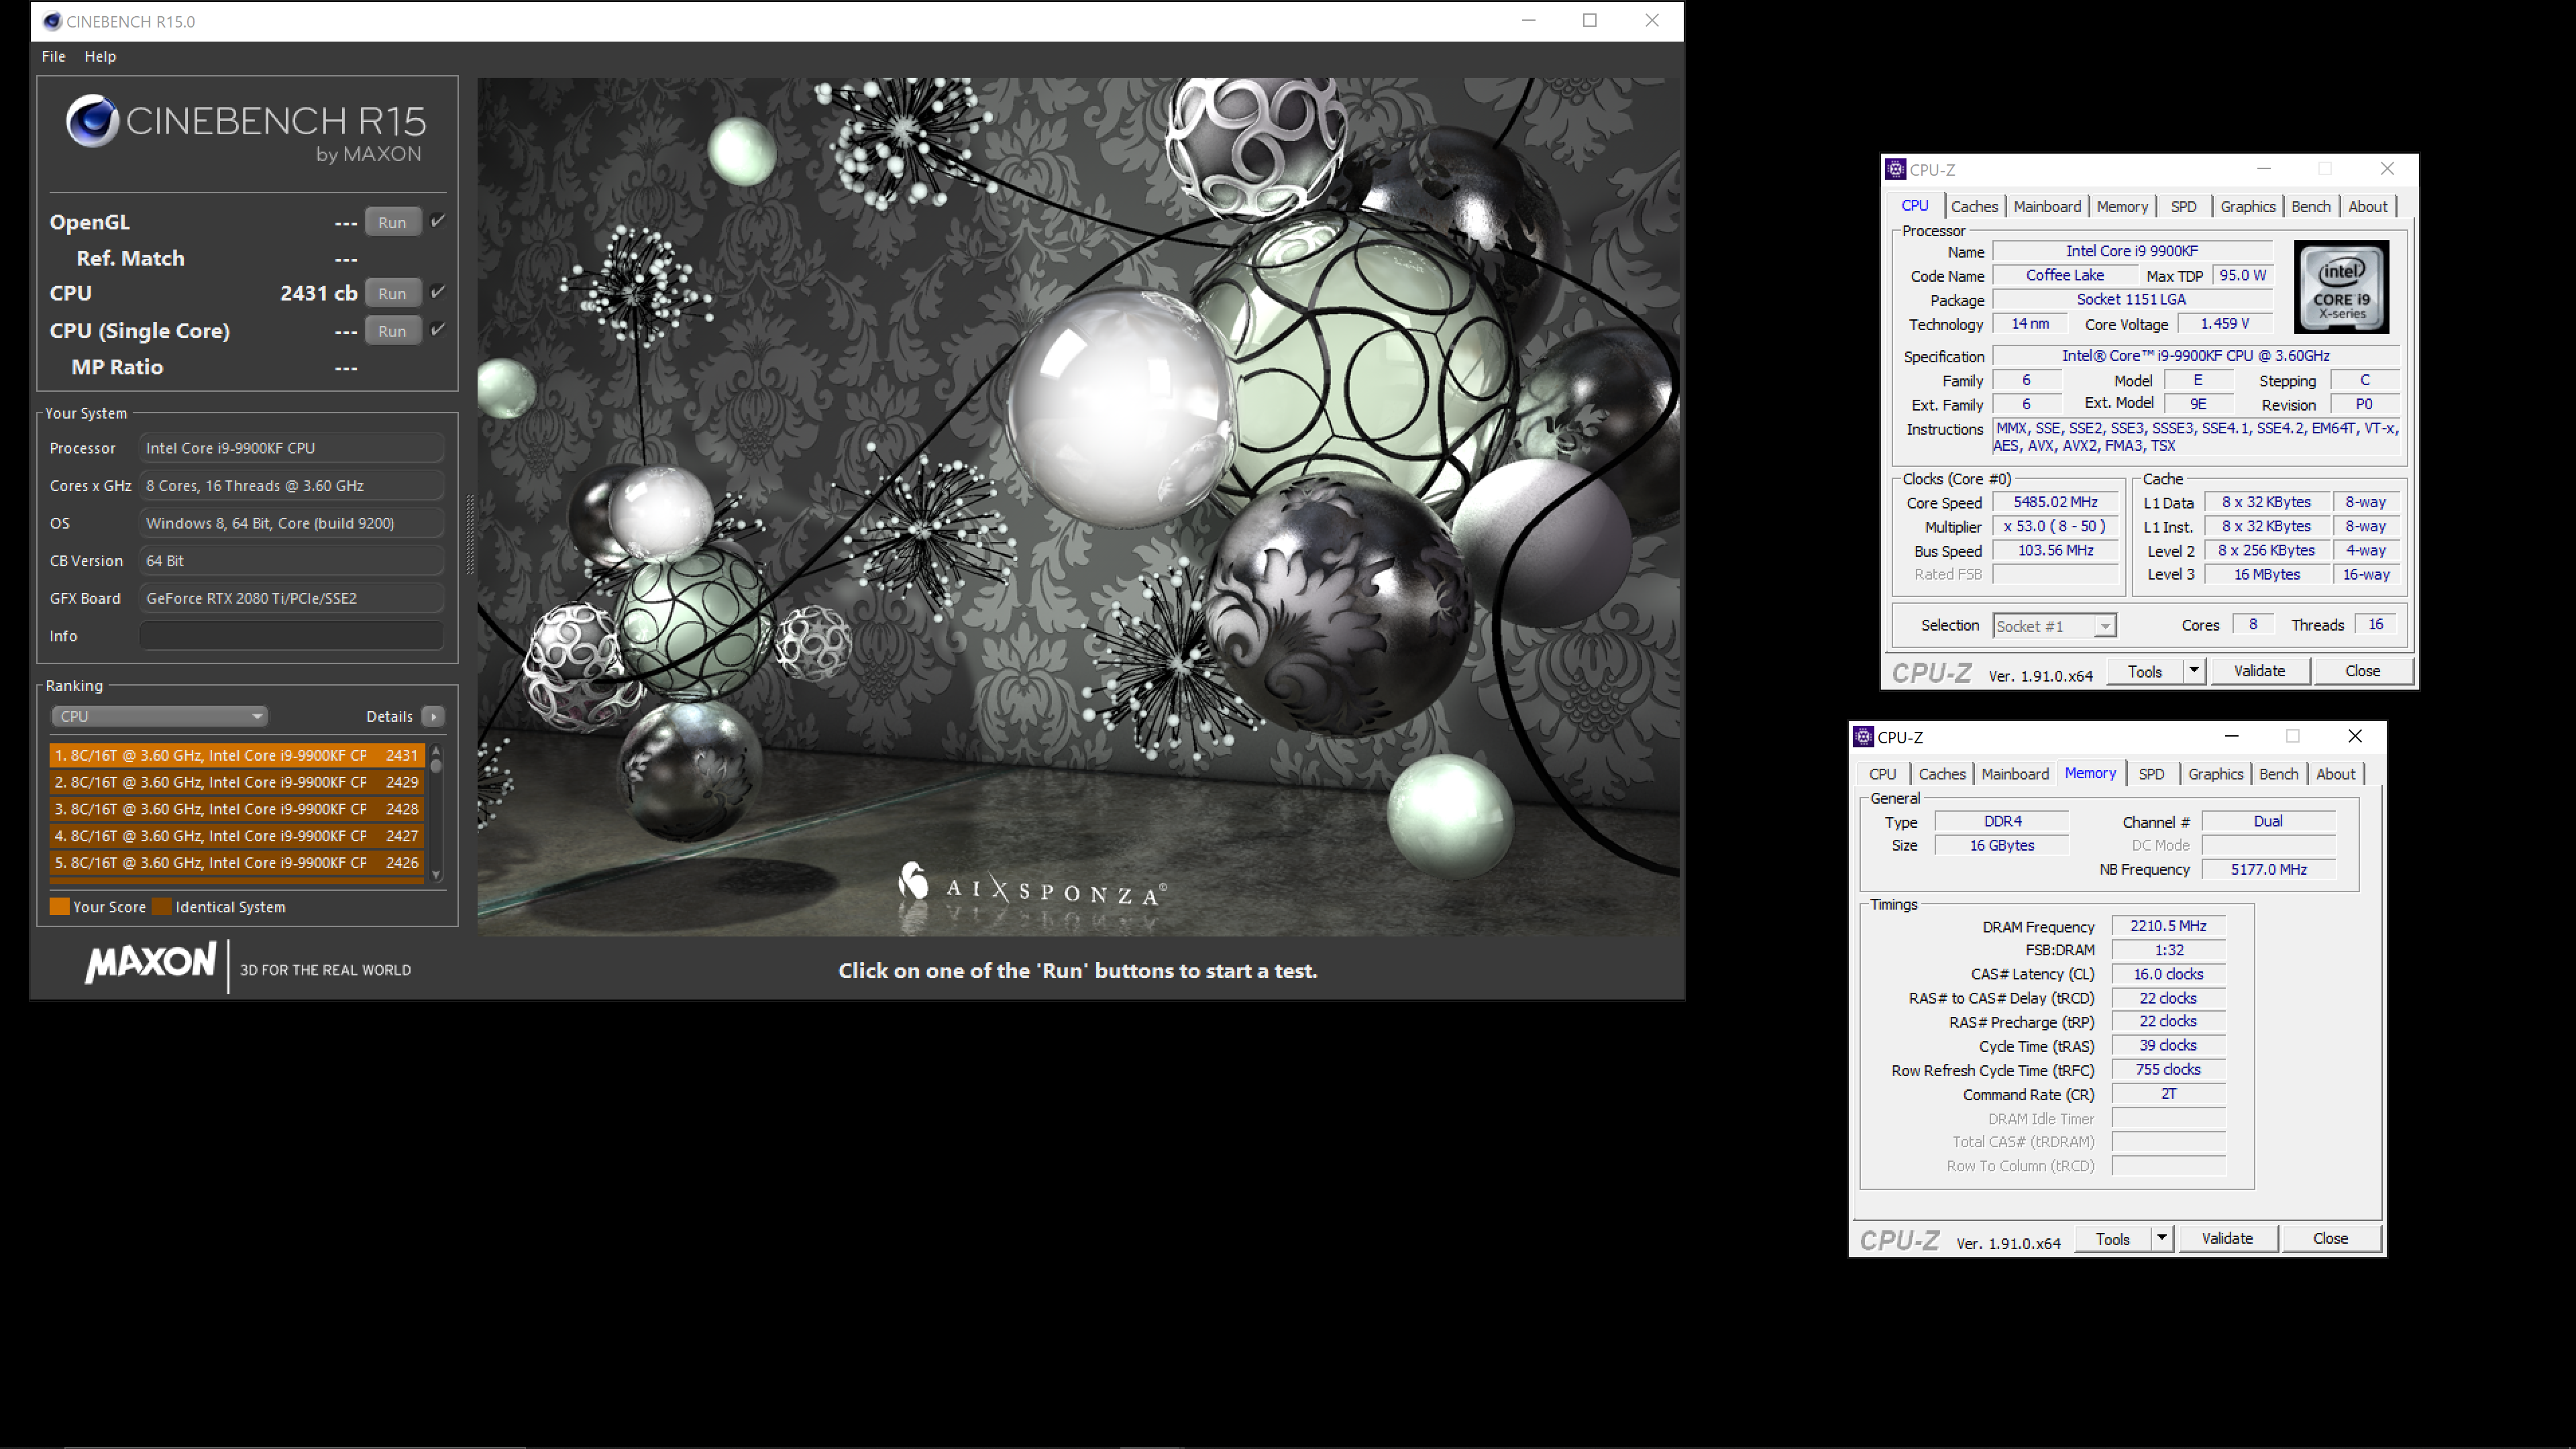Toggle the OpenGL test checkmark
2576x1449 pixels.
point(437,221)
